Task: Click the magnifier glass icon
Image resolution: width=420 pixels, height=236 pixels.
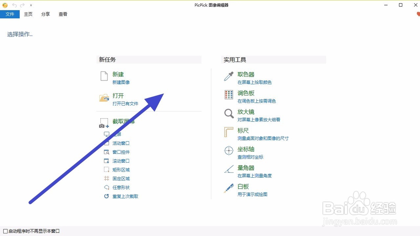Action: (229, 113)
